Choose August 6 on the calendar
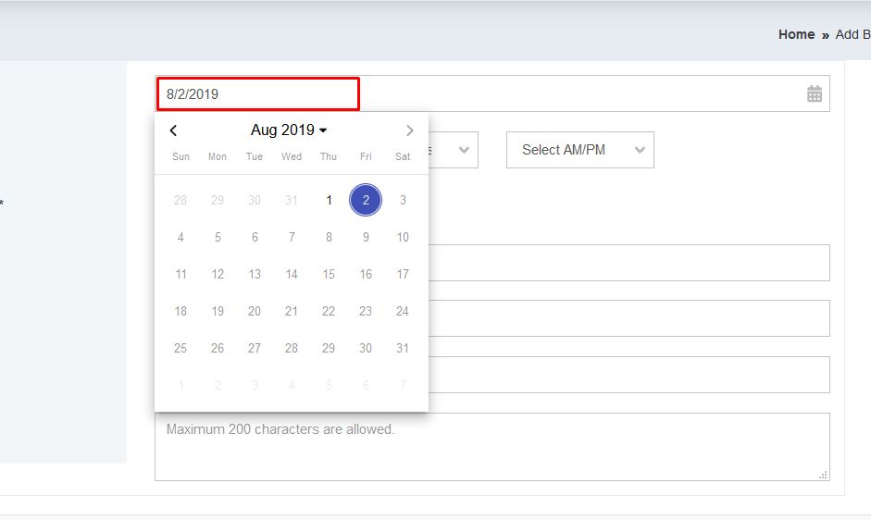 click(255, 237)
